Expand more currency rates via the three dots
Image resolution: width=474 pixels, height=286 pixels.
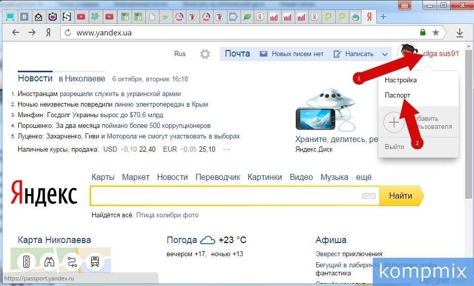click(x=226, y=150)
